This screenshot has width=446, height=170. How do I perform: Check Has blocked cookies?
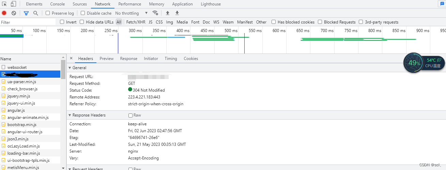274,22
